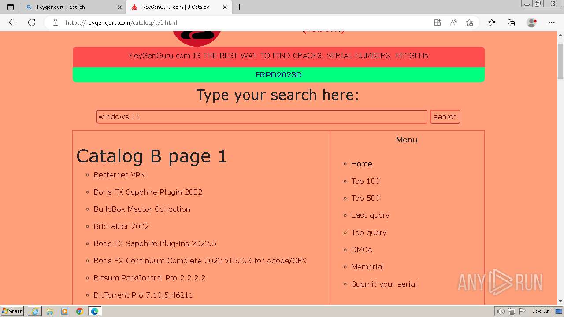Go back using the browser back arrow

12,22
